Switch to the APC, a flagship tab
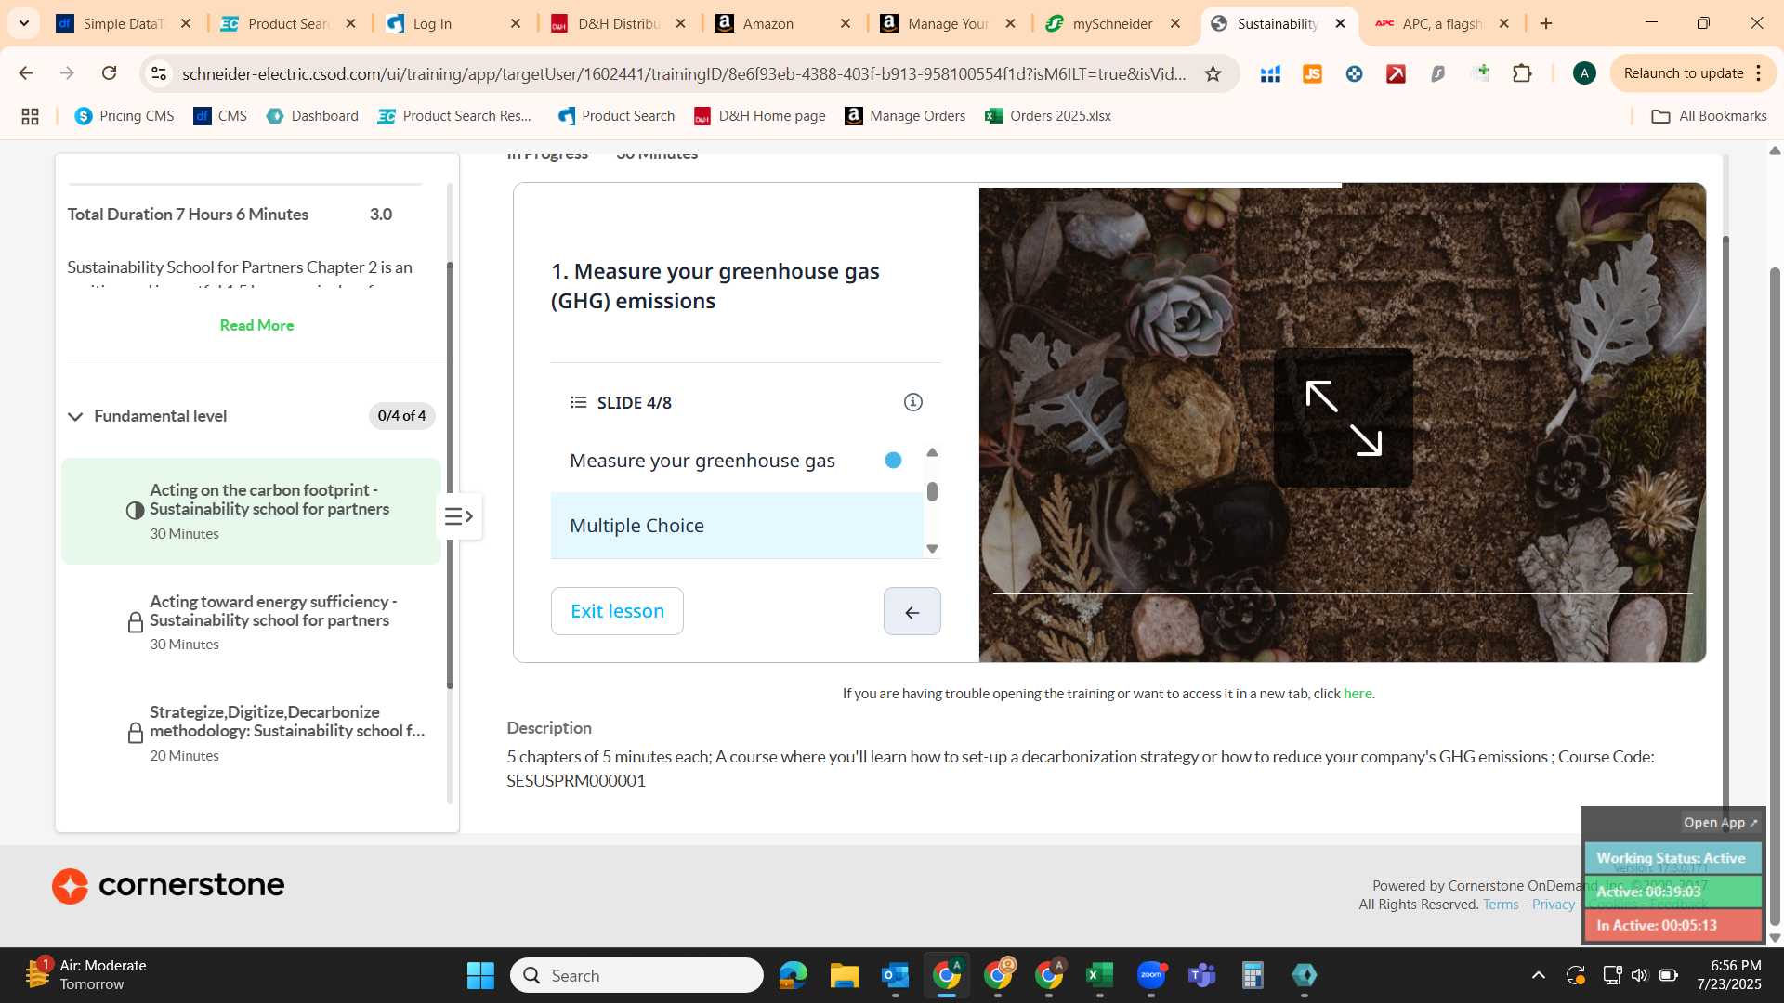The width and height of the screenshot is (1784, 1003). tap(1440, 23)
